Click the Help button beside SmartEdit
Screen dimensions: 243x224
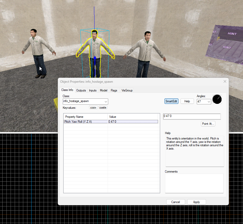[187, 101]
